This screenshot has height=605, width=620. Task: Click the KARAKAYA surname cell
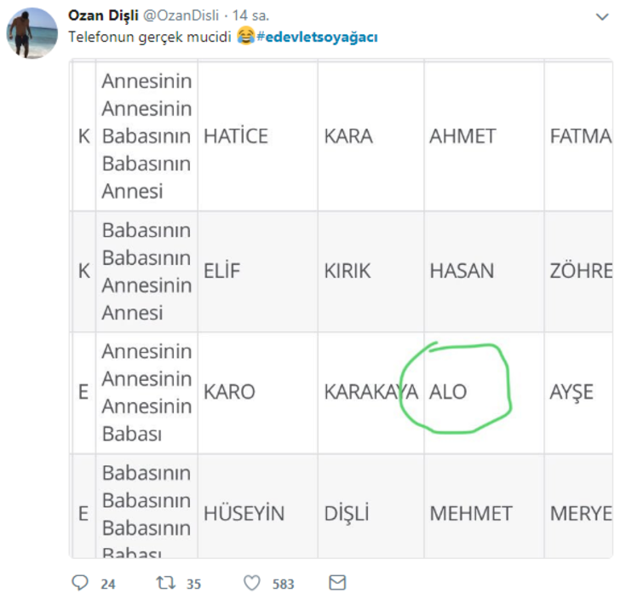(x=371, y=392)
